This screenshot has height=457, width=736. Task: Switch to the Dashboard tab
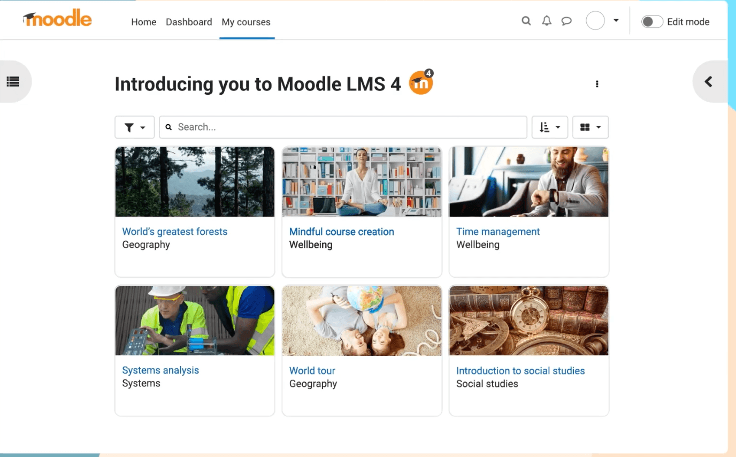click(189, 22)
